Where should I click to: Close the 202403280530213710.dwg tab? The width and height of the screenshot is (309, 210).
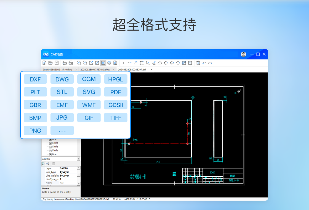coord(76,69)
